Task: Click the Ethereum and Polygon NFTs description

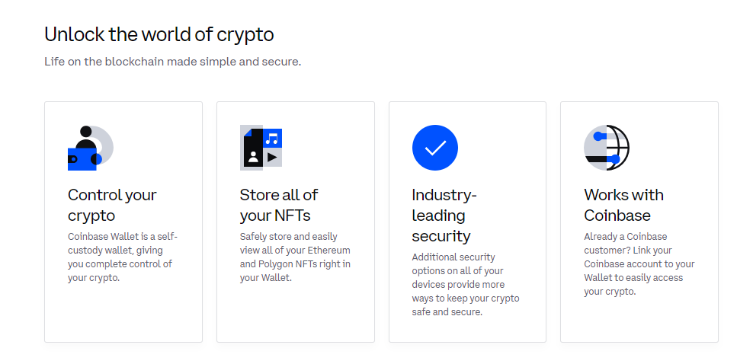Action: coord(295,257)
